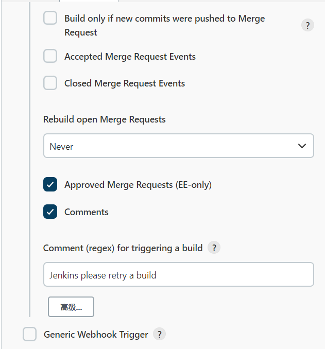Click the 'Closed Merge Request Events' label text
This screenshot has width=325, height=349.
point(125,83)
